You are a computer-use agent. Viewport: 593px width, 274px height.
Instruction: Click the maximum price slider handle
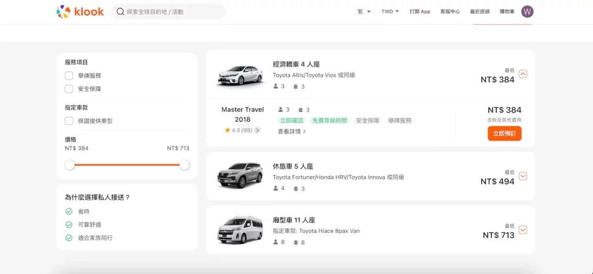pos(185,165)
